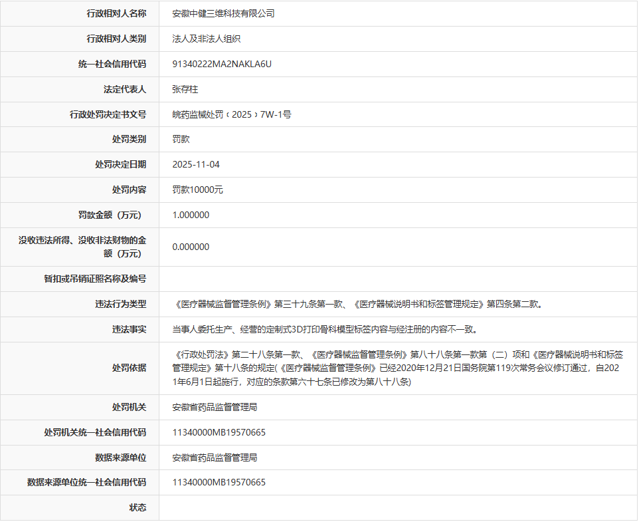The width and height of the screenshot is (639, 522).
Task: Select the credit code 91340222MA2NAKLA6U
Action: pyautogui.click(x=222, y=64)
